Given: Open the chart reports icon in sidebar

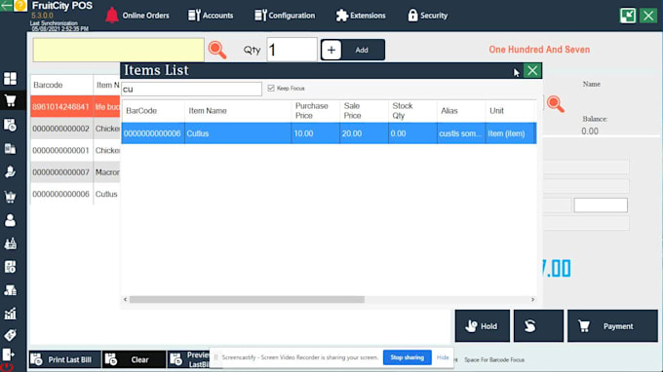Looking at the screenshot, I should pyautogui.click(x=10, y=314).
